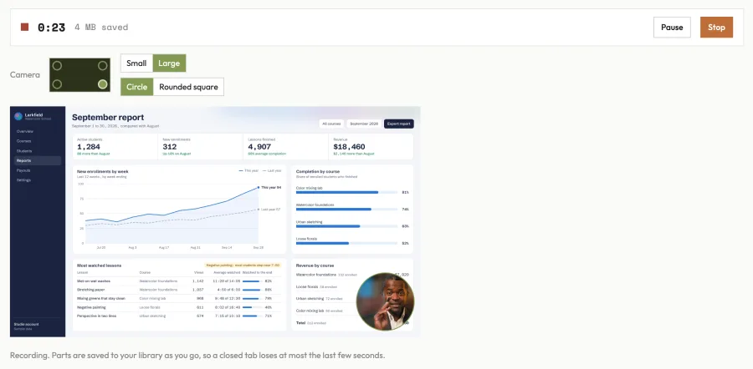
Task: Click the 'Last year' legend entry
Action: 272,170
